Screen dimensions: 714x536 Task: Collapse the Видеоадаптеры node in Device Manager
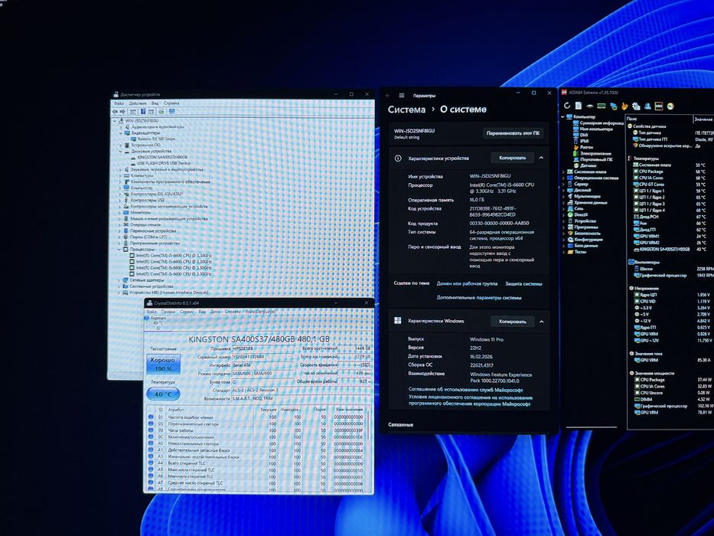point(120,132)
